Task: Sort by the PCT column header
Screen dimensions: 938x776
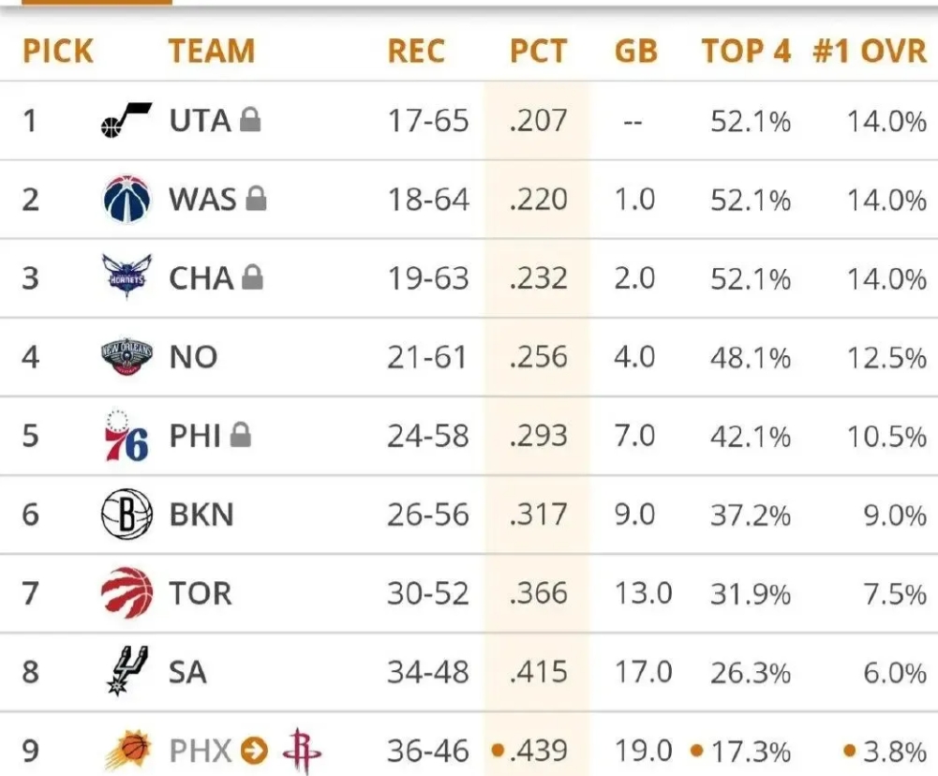Action: tap(539, 51)
